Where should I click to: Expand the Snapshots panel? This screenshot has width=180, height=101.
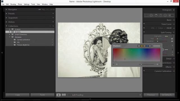point(6,18)
